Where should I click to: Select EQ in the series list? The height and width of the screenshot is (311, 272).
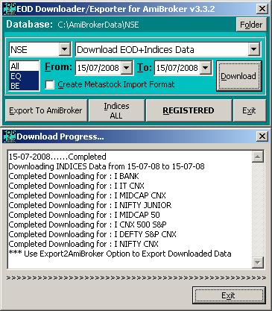point(24,76)
